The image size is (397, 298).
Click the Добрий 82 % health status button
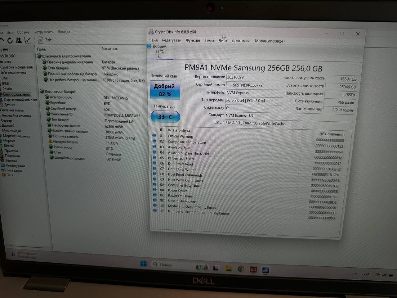click(x=164, y=90)
